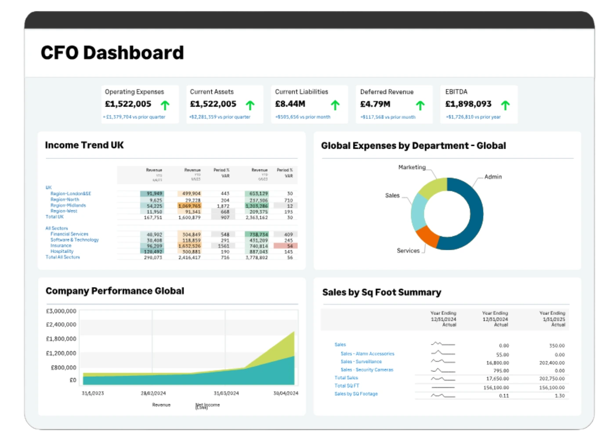Image resolution: width=615 pixels, height=439 pixels.
Task: Click the Hospitality row label
Action: pyautogui.click(x=62, y=251)
